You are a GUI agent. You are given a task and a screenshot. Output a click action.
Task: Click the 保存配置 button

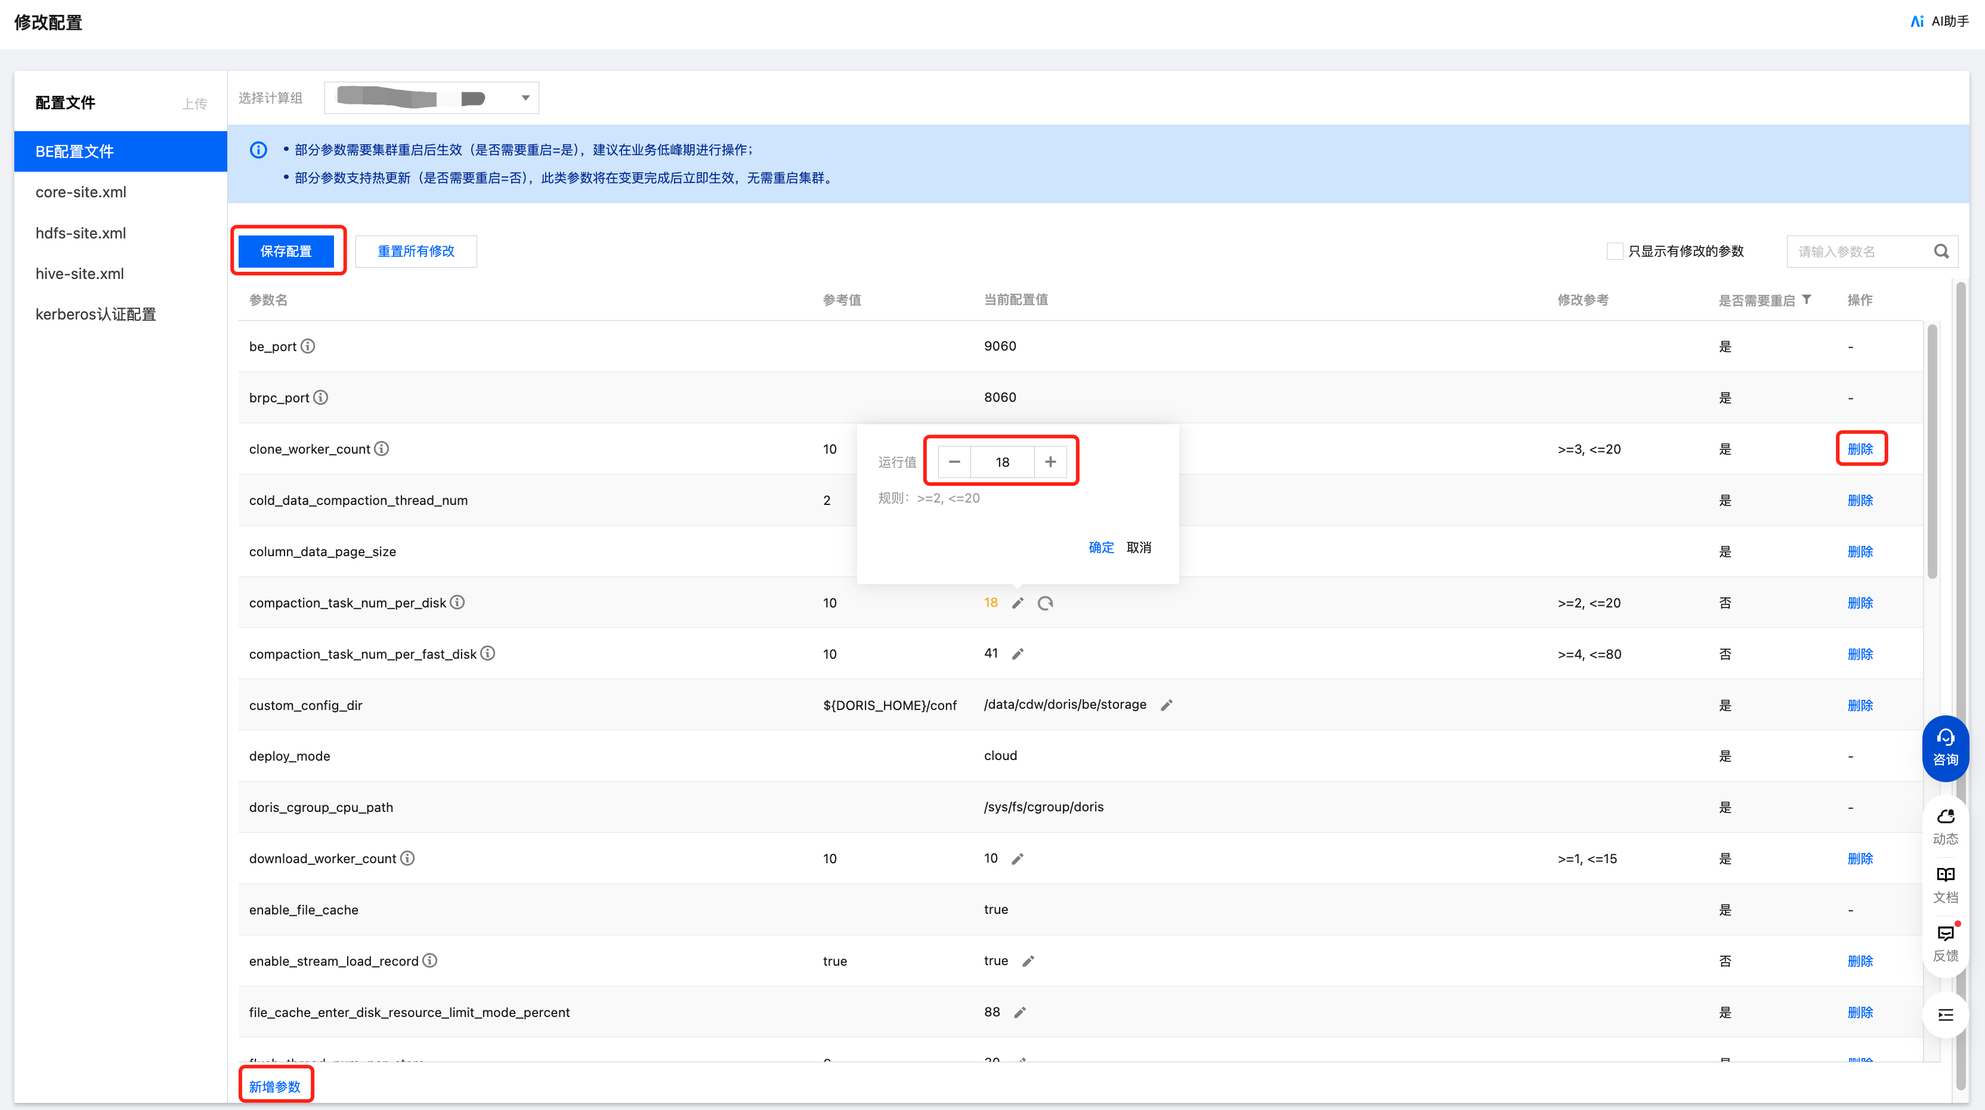click(x=286, y=251)
